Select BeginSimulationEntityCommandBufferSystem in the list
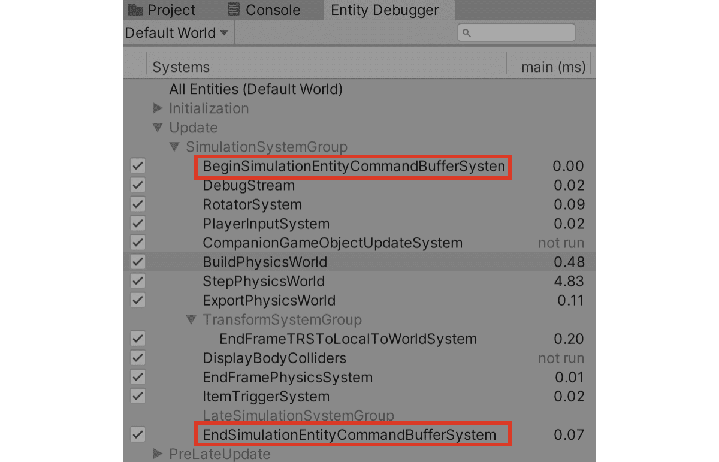Image resolution: width=719 pixels, height=462 pixels. [x=354, y=167]
